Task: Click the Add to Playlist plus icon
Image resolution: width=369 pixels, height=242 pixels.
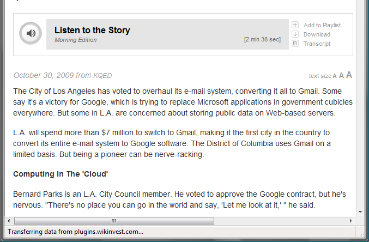Action: point(295,25)
